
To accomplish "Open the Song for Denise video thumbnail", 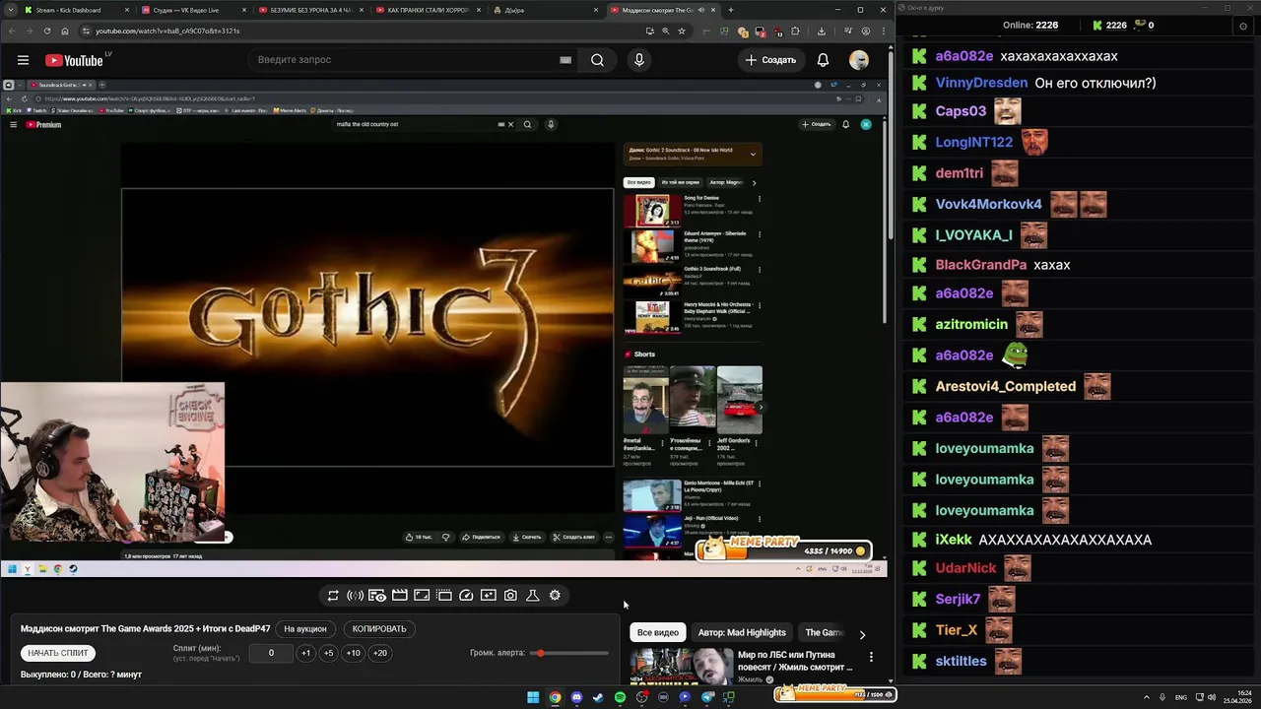I will pos(651,211).
